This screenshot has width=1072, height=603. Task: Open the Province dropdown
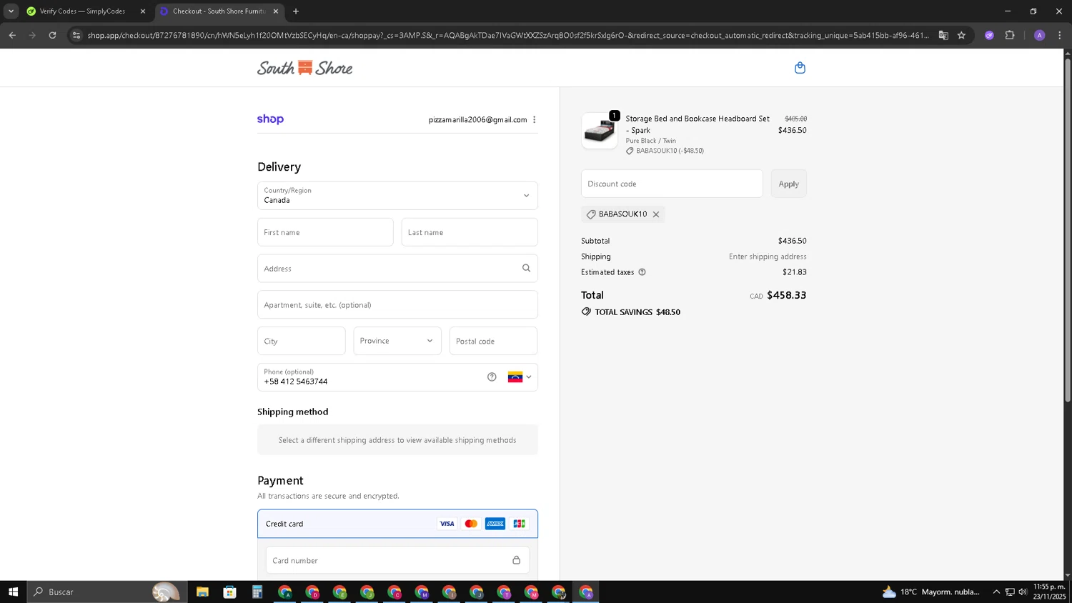point(397,341)
